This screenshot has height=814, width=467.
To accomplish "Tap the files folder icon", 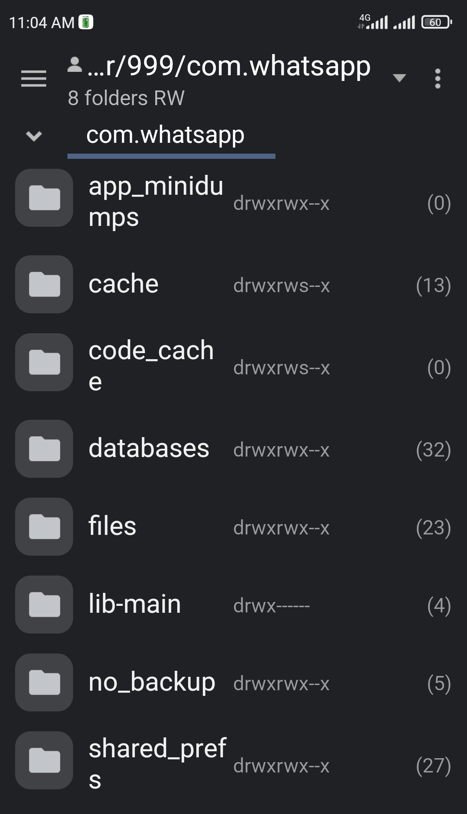I will click(x=44, y=527).
